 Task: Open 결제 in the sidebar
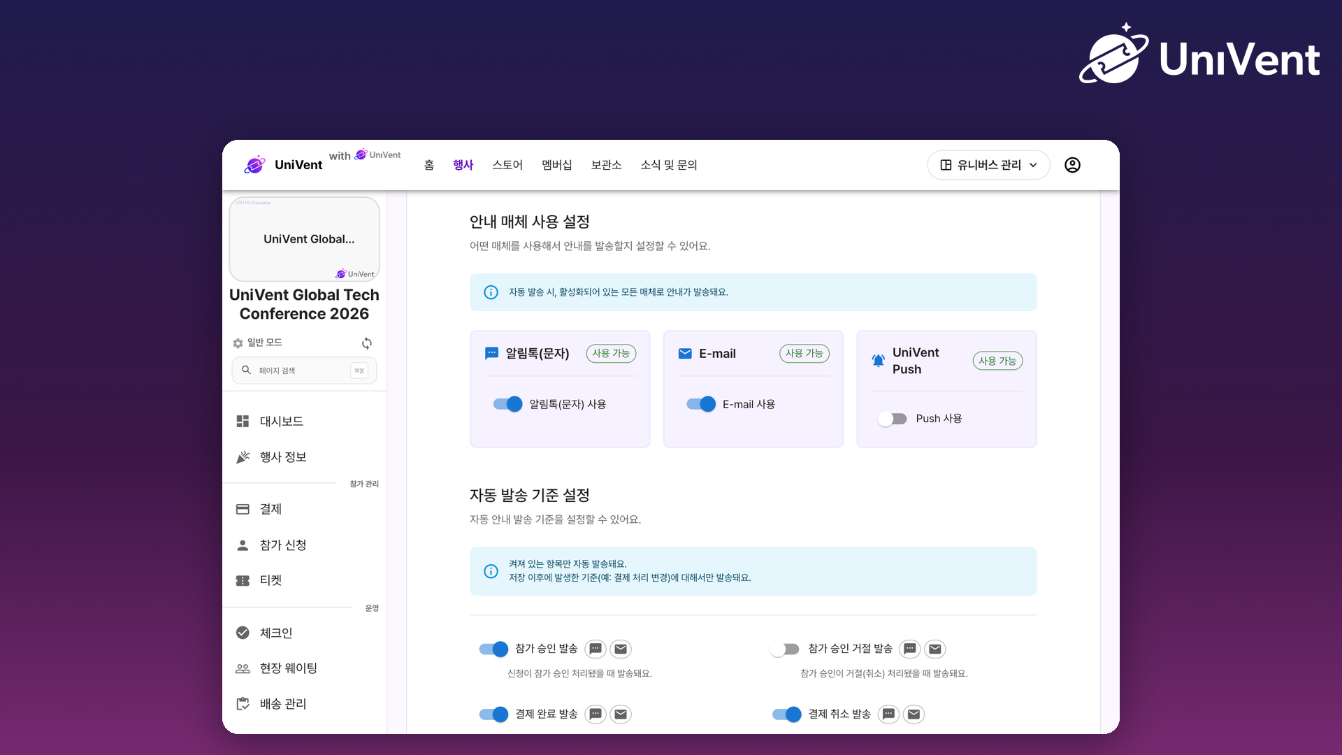305,509
